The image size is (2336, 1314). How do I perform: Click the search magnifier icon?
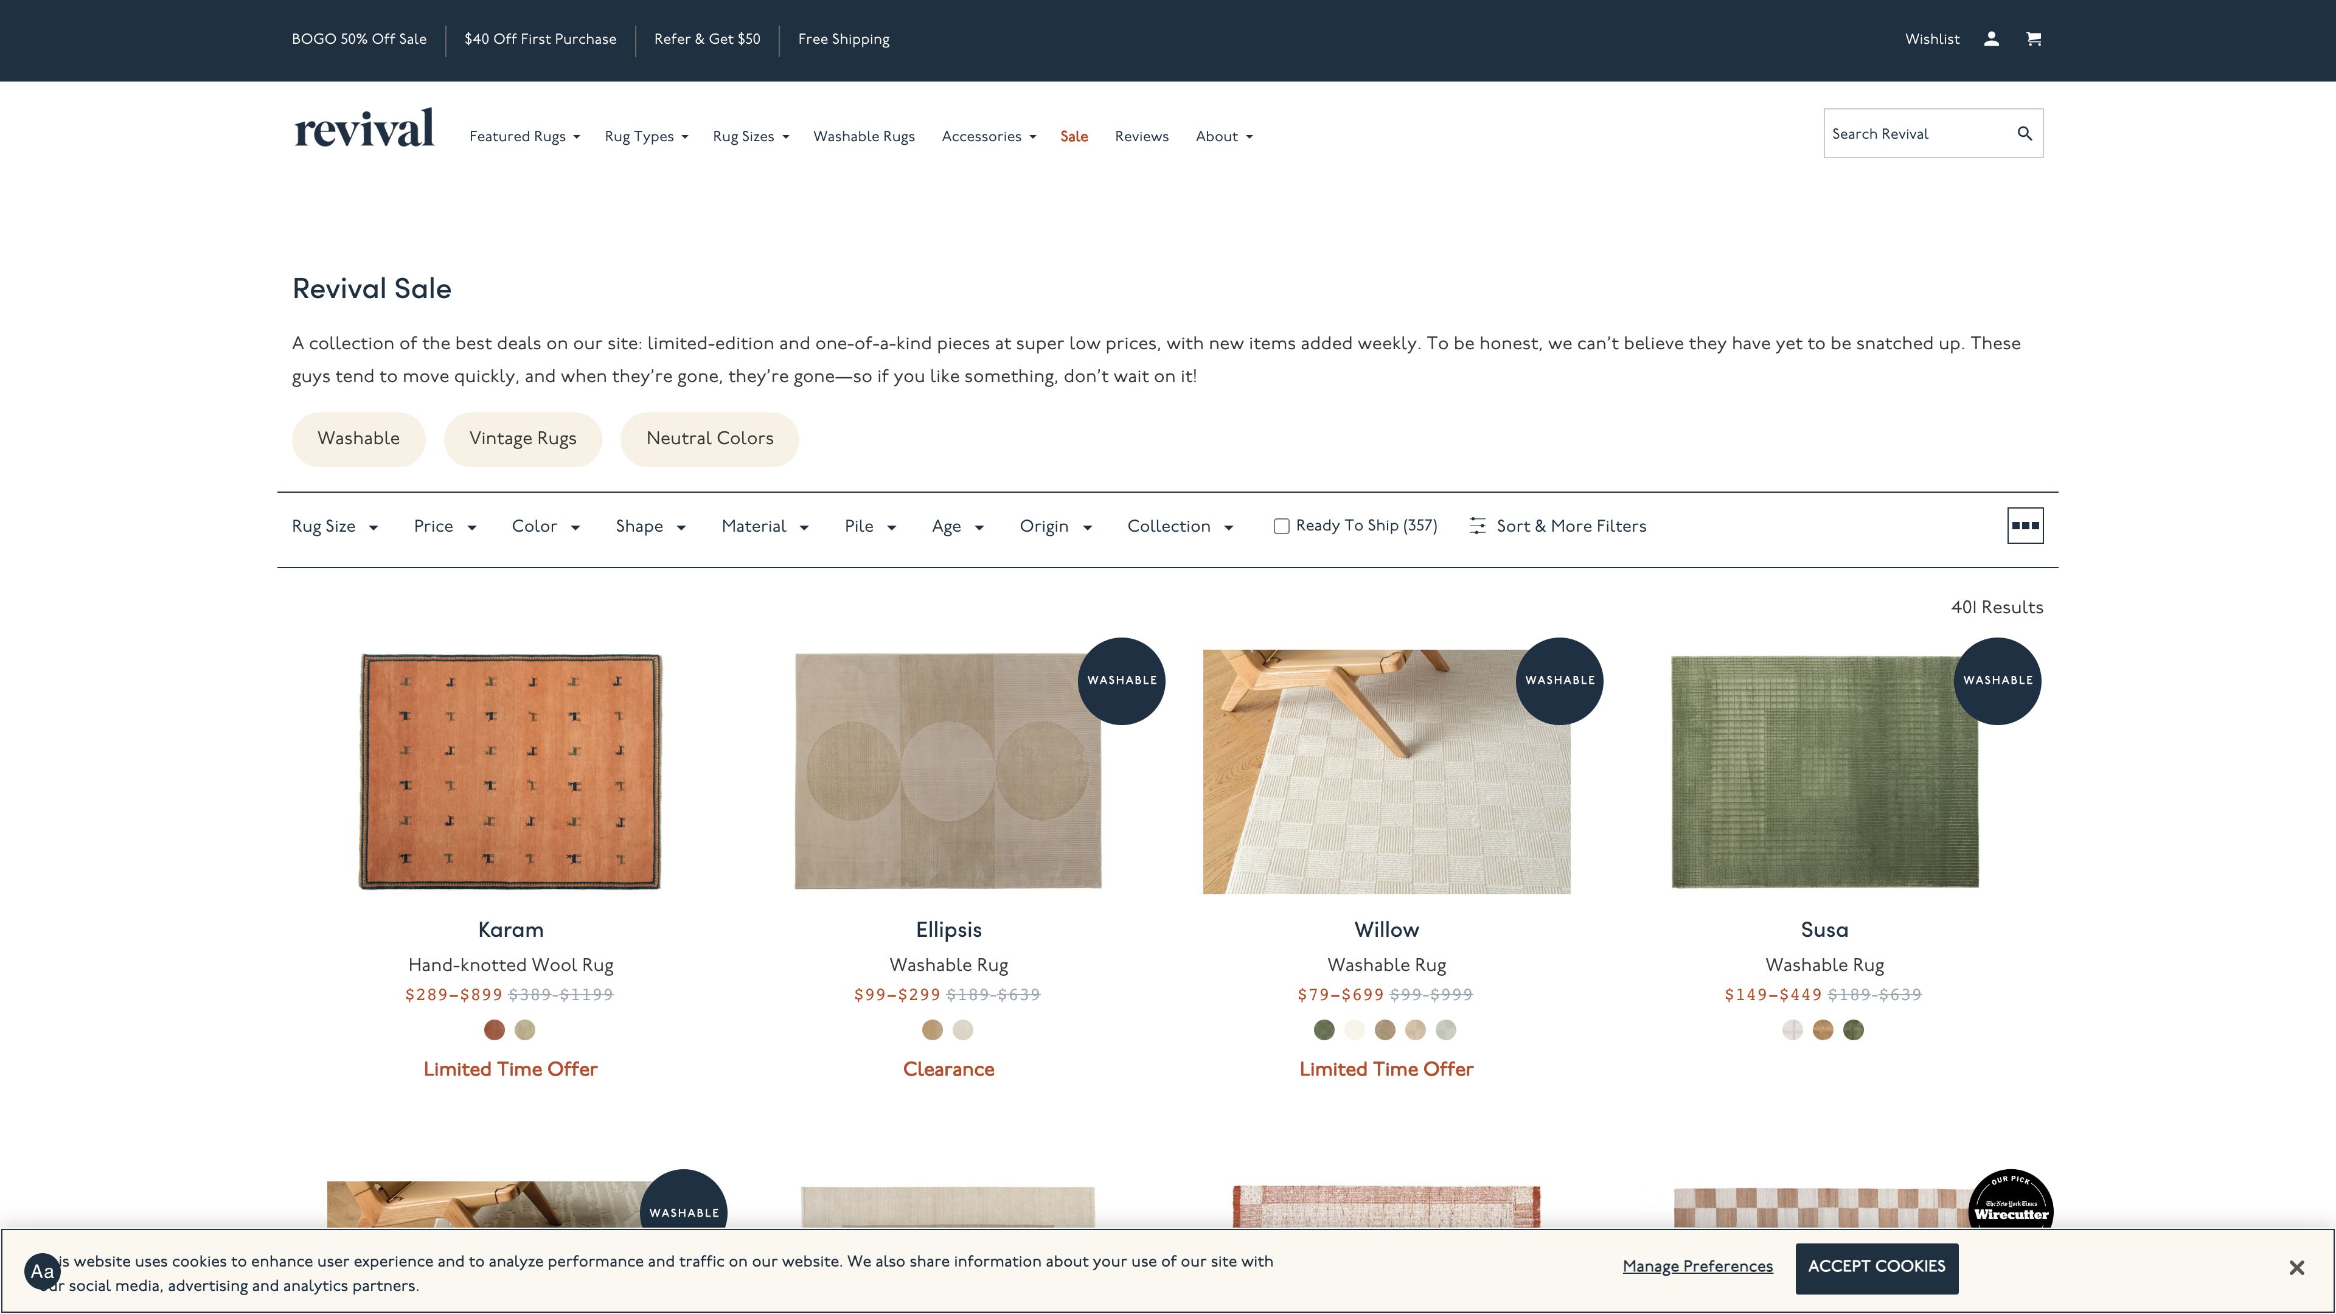tap(2024, 133)
